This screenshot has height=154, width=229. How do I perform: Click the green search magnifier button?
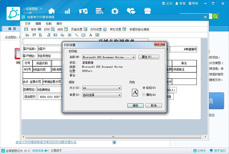[215, 16]
